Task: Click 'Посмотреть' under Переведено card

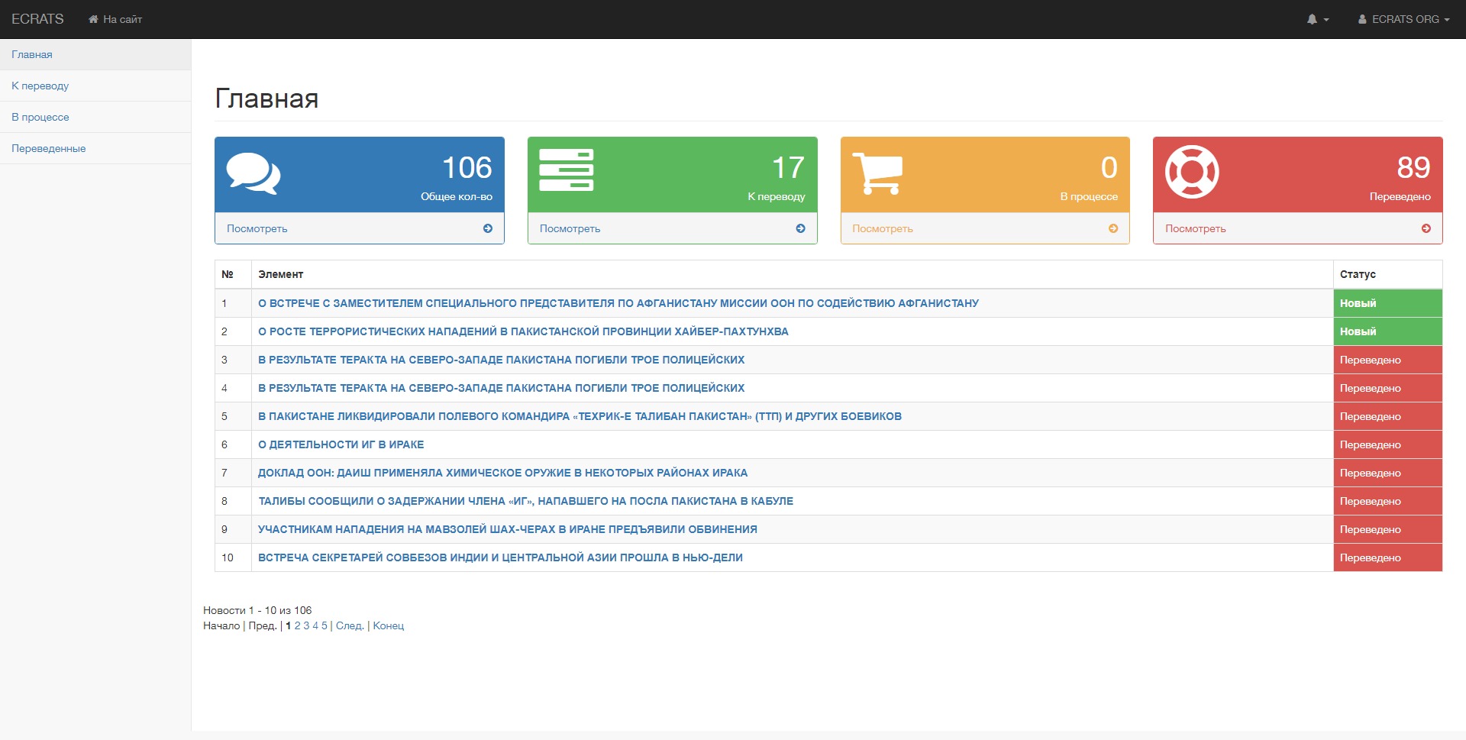Action: point(1196,228)
